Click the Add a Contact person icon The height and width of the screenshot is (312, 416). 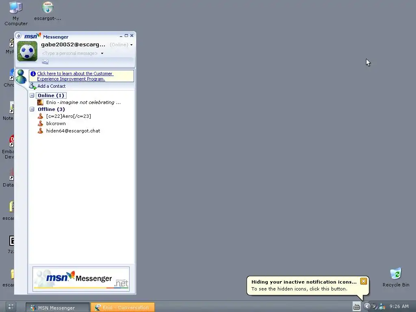point(32,86)
